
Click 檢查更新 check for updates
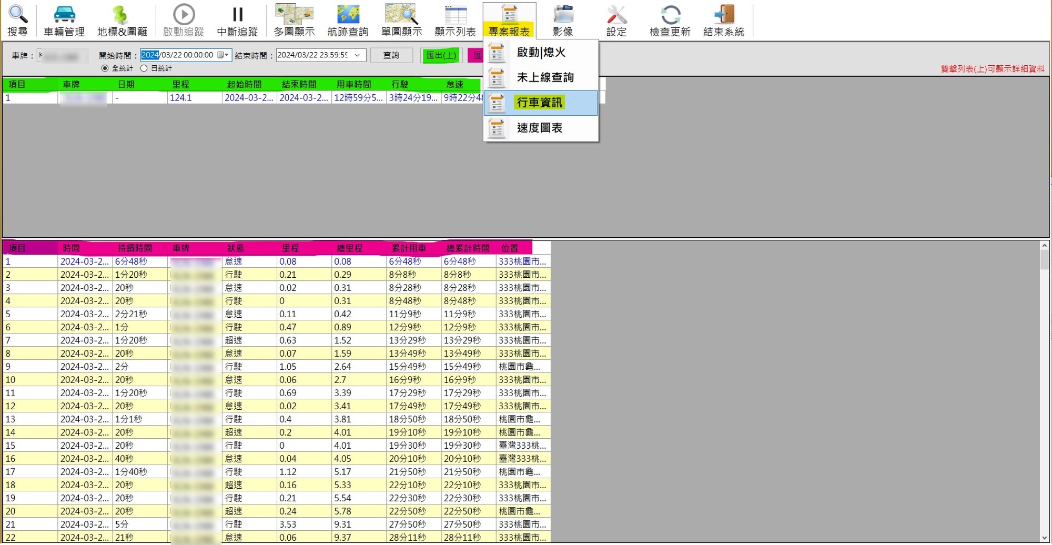(670, 21)
